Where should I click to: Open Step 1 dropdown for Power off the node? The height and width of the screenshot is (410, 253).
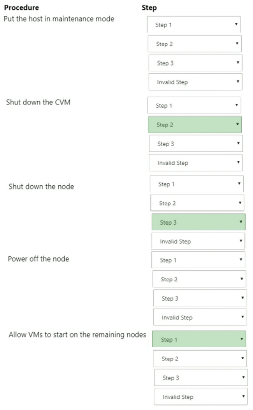coord(199,260)
